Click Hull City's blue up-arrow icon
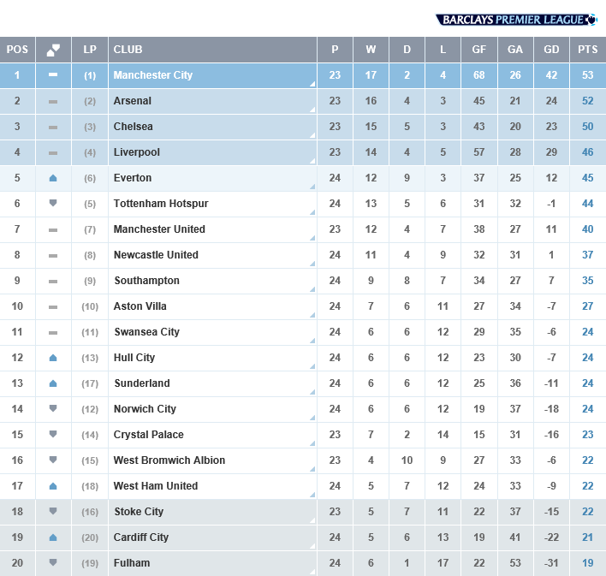The width and height of the screenshot is (606, 576). (53, 358)
